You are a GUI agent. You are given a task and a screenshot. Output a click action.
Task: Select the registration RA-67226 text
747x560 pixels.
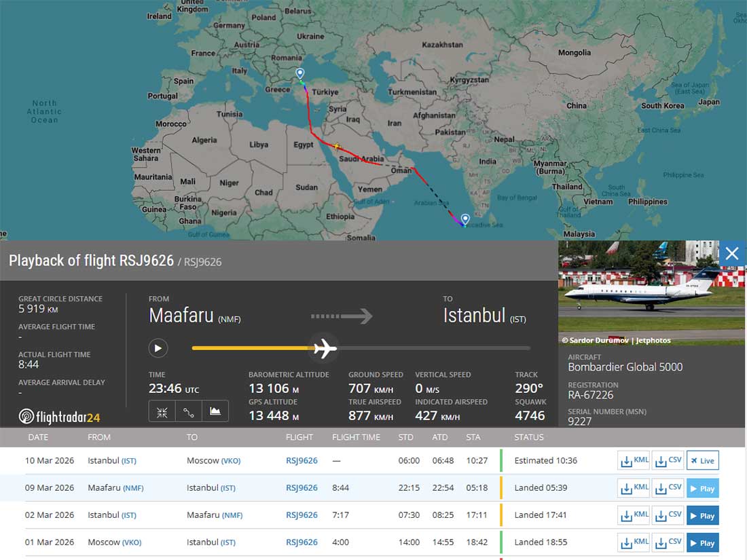pyautogui.click(x=591, y=395)
